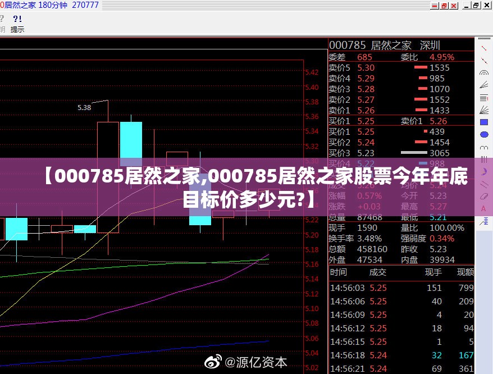Select the measuring ruler tool
The image size is (493, 374).
click(x=484, y=221)
